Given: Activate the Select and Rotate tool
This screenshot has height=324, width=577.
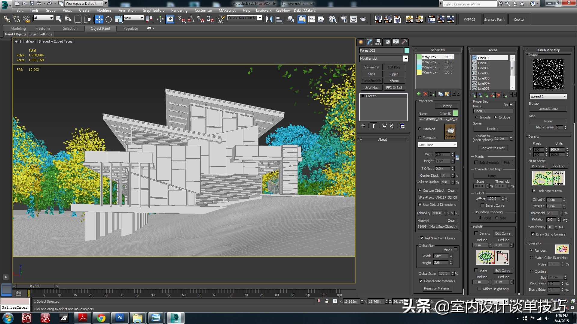Looking at the screenshot, I should click(x=108, y=19).
